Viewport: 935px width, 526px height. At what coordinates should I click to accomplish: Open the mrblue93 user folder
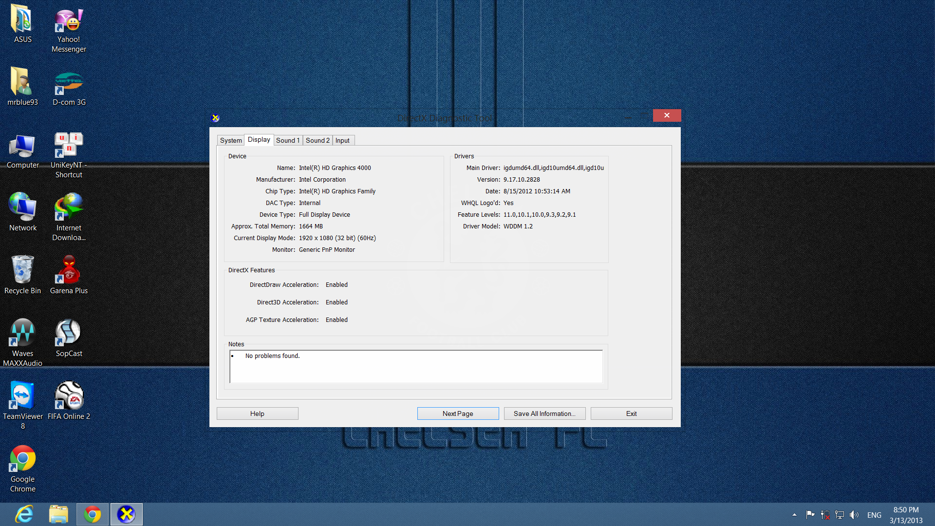(x=22, y=86)
